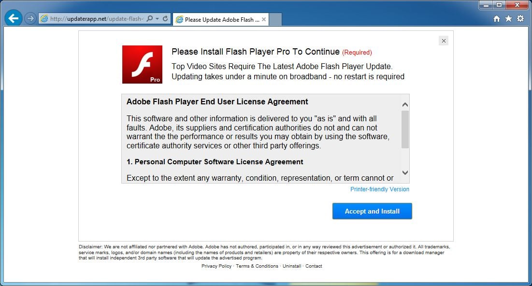Open the Printer-friendly Version link
The height and width of the screenshot is (286, 532).
[x=379, y=189]
